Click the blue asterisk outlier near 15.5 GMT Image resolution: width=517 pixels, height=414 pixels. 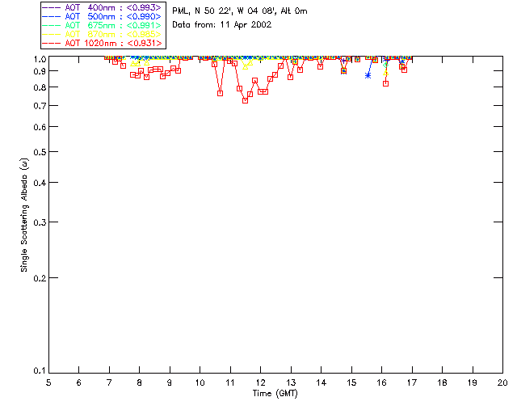pos(368,75)
